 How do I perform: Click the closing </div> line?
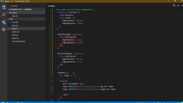tap(65, 95)
